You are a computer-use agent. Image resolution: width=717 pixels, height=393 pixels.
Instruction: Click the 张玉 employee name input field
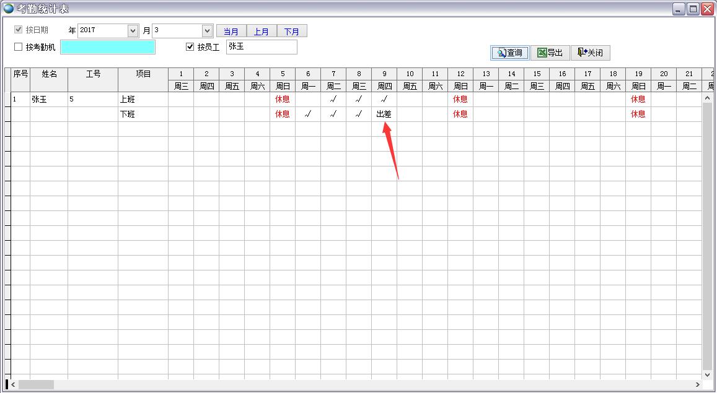[x=261, y=46]
